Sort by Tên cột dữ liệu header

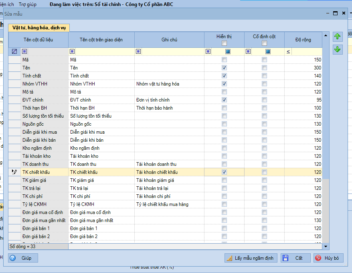[x=38, y=40]
